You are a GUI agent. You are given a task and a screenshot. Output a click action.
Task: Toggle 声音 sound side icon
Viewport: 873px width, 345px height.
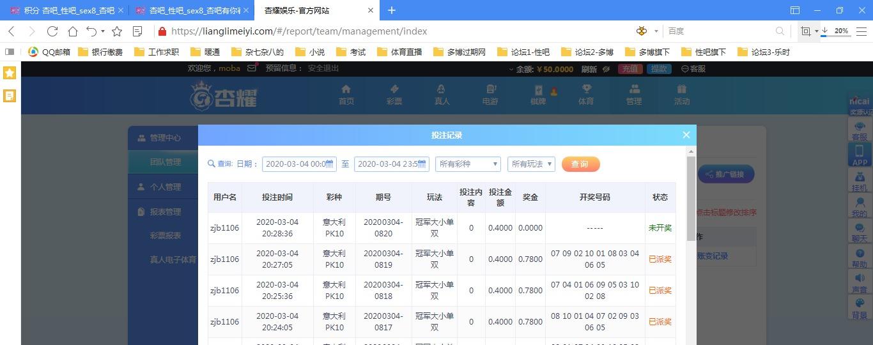[x=860, y=283]
